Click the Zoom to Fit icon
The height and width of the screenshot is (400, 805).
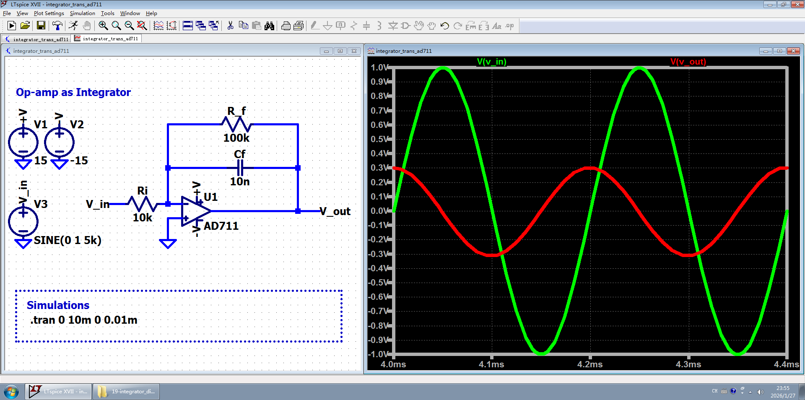(142, 26)
